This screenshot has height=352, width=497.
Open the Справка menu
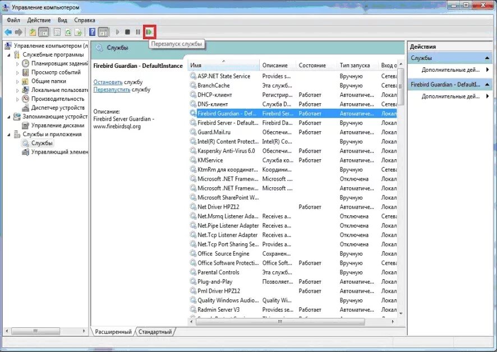(85, 20)
